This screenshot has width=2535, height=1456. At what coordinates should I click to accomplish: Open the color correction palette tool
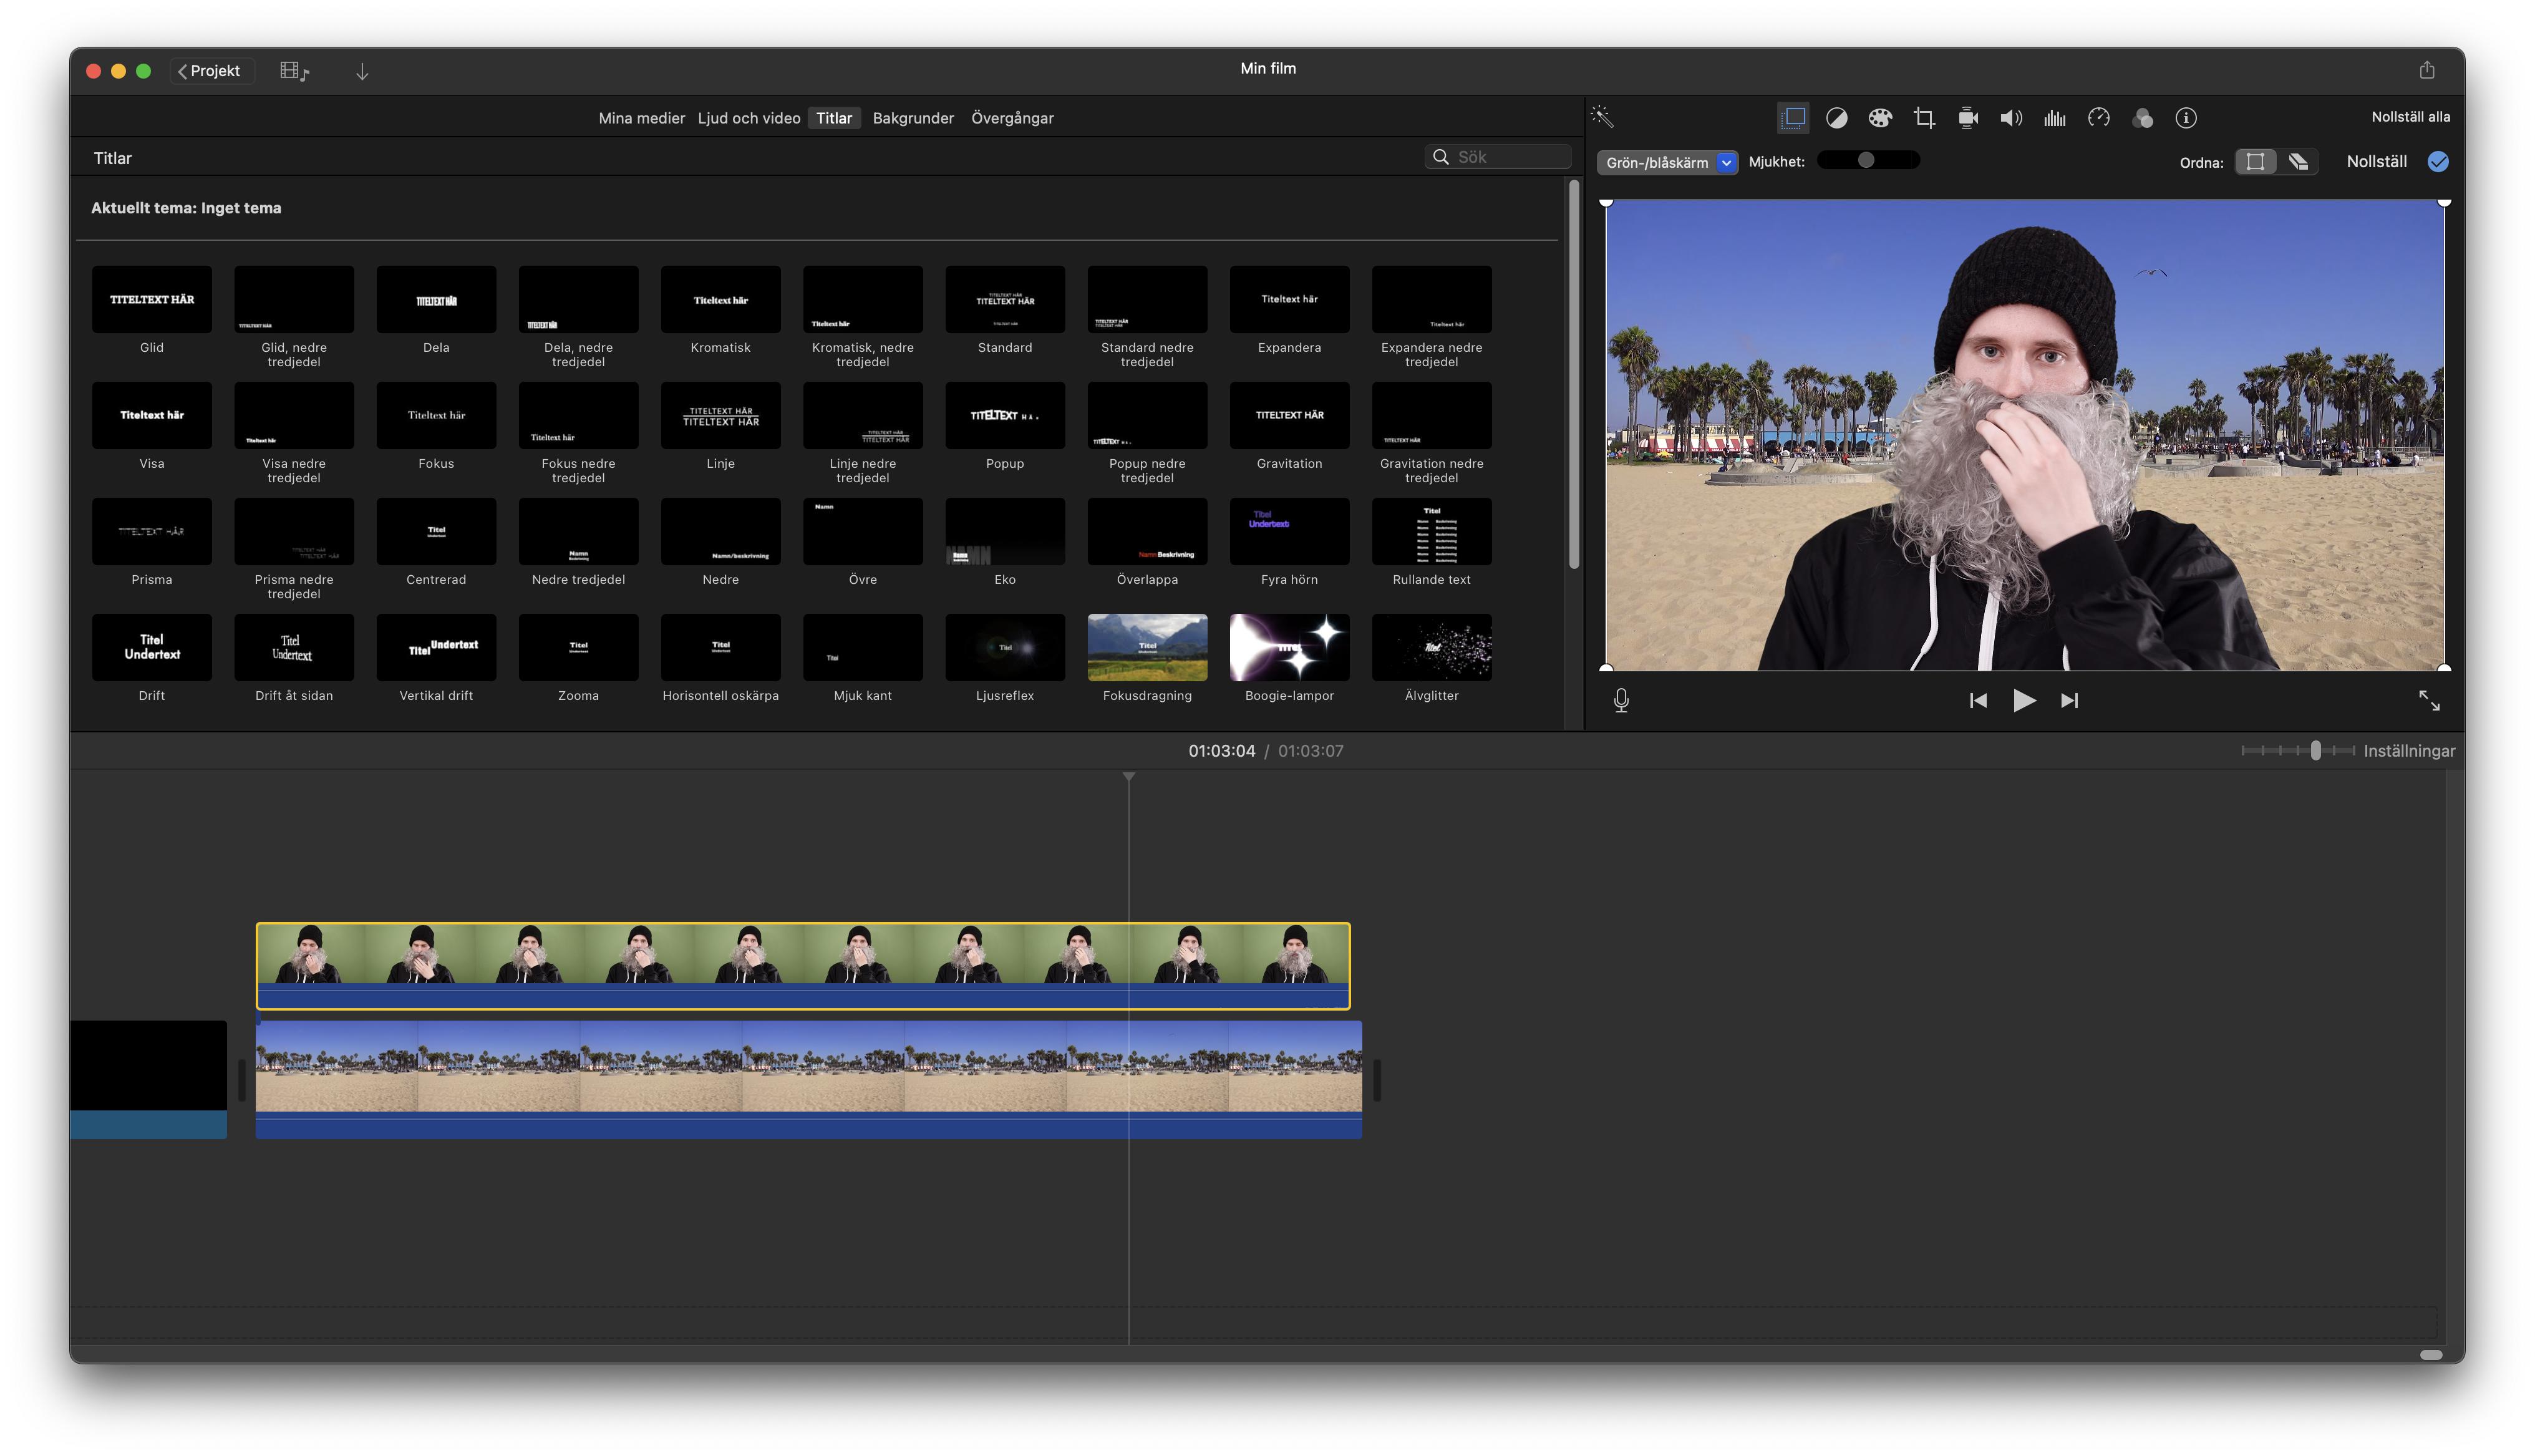tap(1880, 118)
